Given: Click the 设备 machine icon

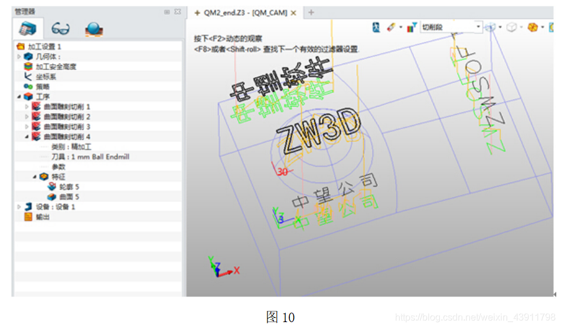Looking at the screenshot, I should tap(28, 206).
